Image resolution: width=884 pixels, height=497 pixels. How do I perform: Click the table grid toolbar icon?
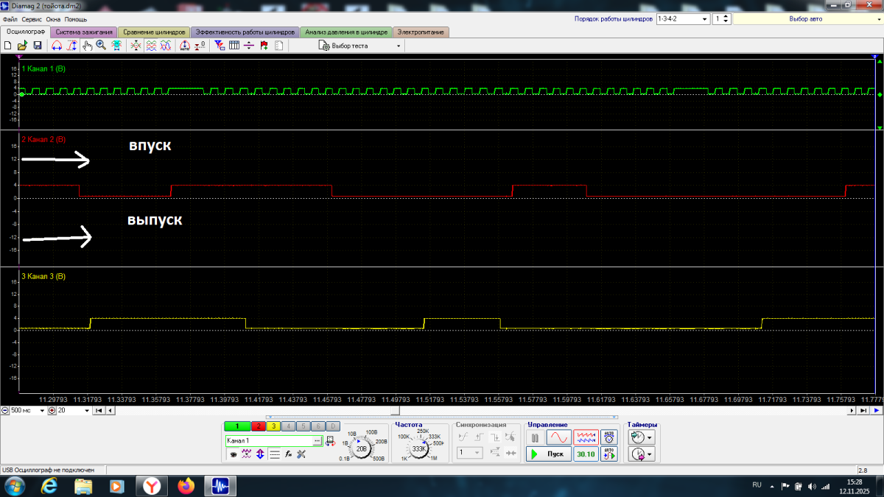[x=234, y=46]
